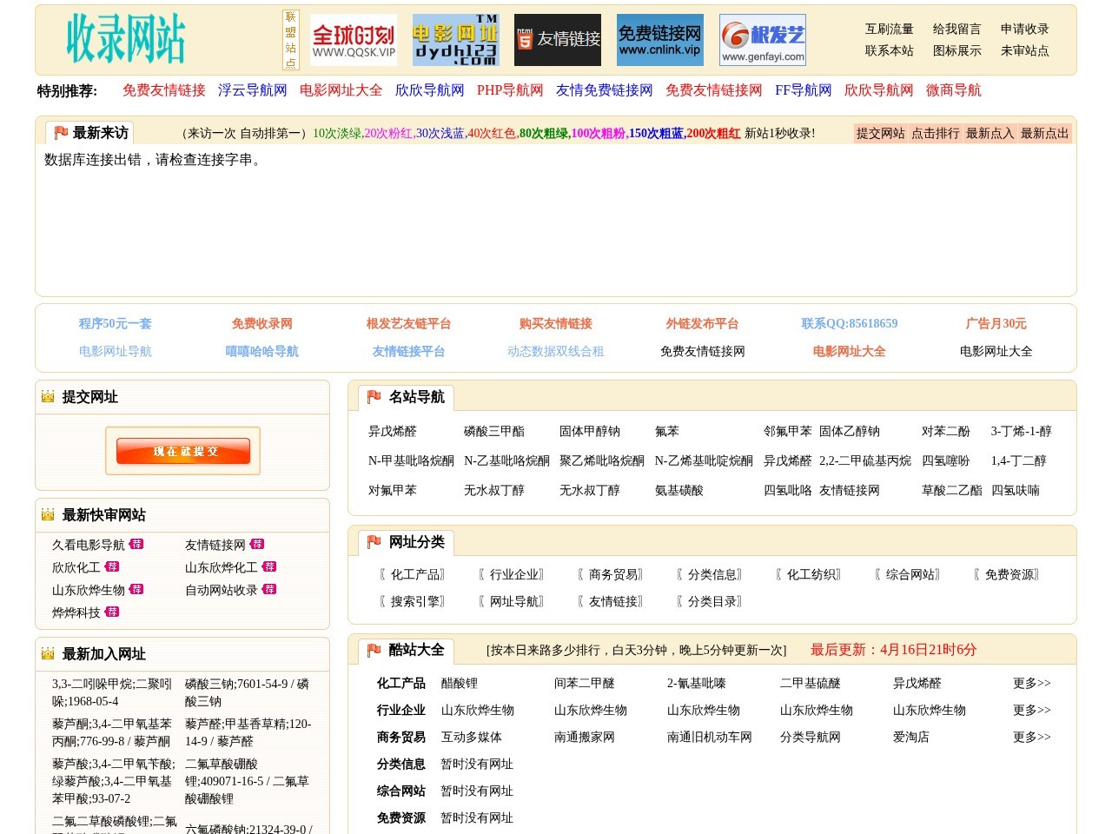Open the 3-丁烯-1-醇 link
Image resolution: width=1112 pixels, height=834 pixels.
click(x=1022, y=431)
